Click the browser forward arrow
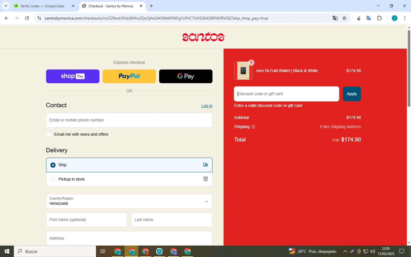Viewport: 411px width, 257px height. coord(17,18)
